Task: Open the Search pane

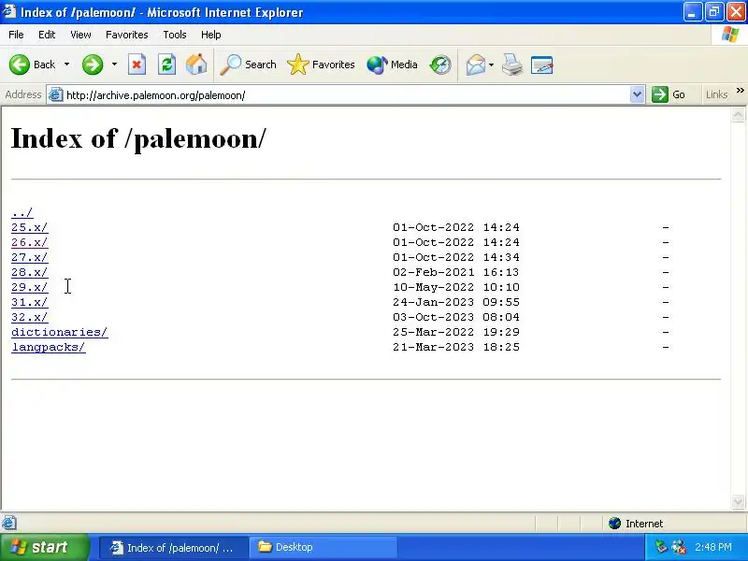Action: point(248,65)
